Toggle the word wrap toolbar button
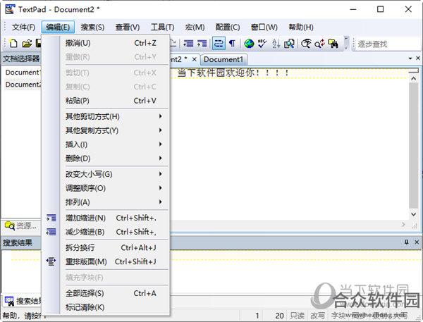Screen dimensions: 423x322 coord(219,44)
